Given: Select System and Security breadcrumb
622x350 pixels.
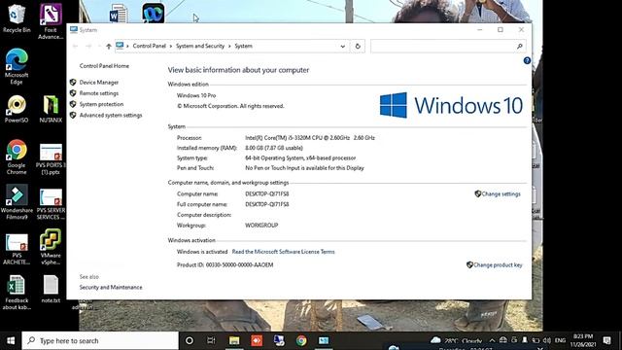Looking at the screenshot, I should coord(200,46).
